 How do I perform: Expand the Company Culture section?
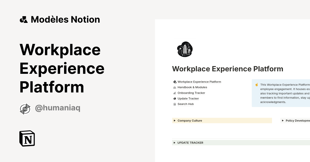(175, 120)
